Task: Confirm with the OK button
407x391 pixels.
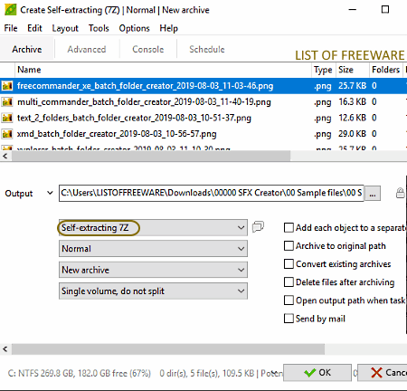Action: coord(317,373)
